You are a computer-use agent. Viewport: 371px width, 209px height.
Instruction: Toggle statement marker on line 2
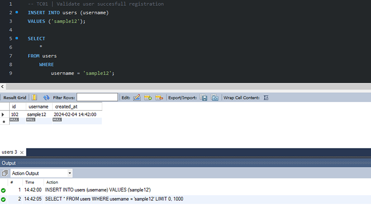[17, 12]
